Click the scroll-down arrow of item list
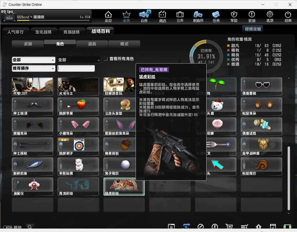 coord(289,214)
